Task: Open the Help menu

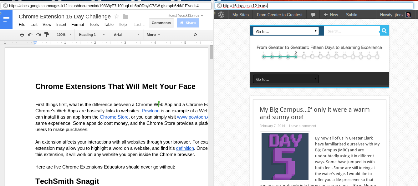Action: [x=123, y=24]
